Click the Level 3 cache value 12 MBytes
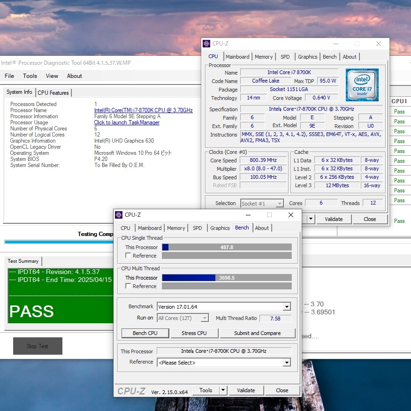The width and height of the screenshot is (411, 411). pos(337,185)
